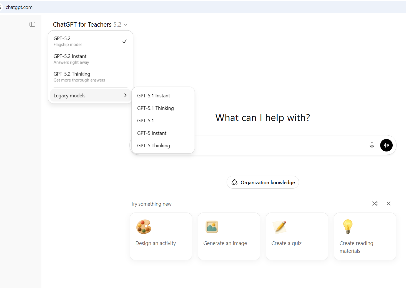
Task: Select GPT-5.1 Instant legacy model
Action: tap(163, 96)
